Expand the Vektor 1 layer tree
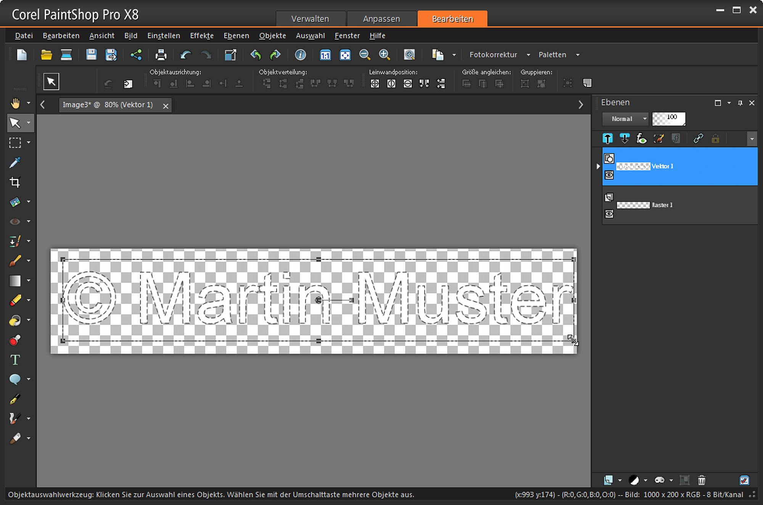 pos(598,166)
